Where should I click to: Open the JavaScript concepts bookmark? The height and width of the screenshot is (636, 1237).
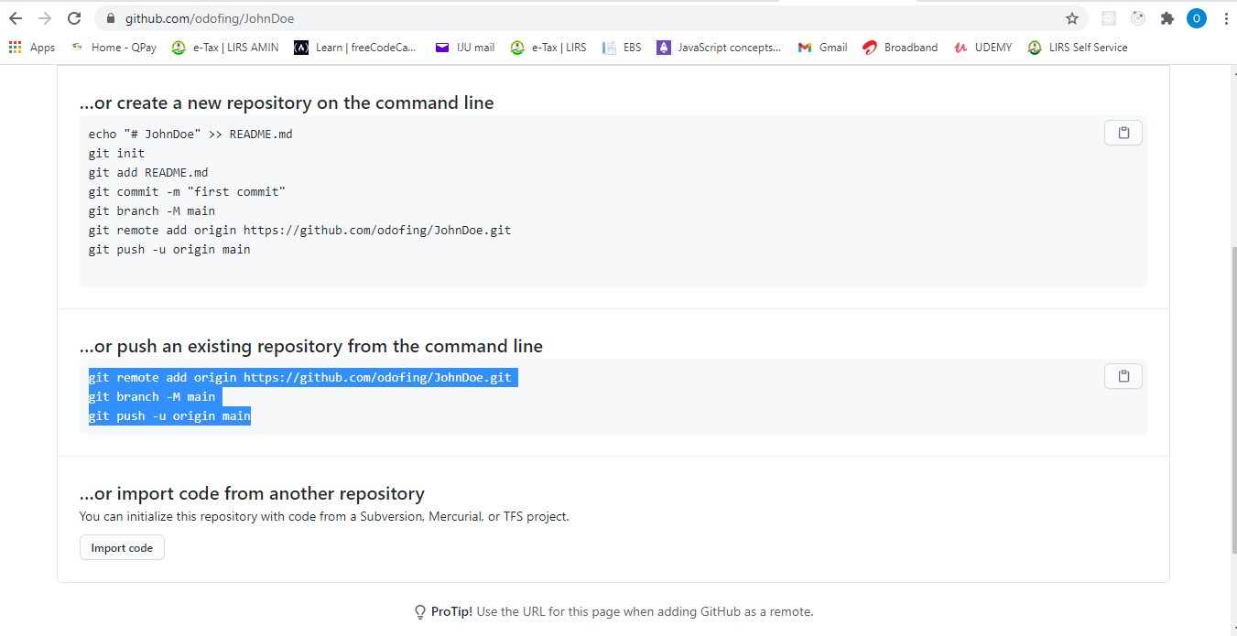[x=720, y=48]
